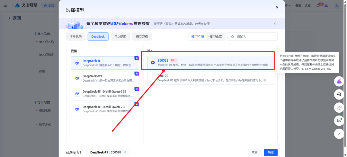Select the DeepSeek-R1 model
The width and height of the screenshot is (347, 157).
[x=105, y=63]
